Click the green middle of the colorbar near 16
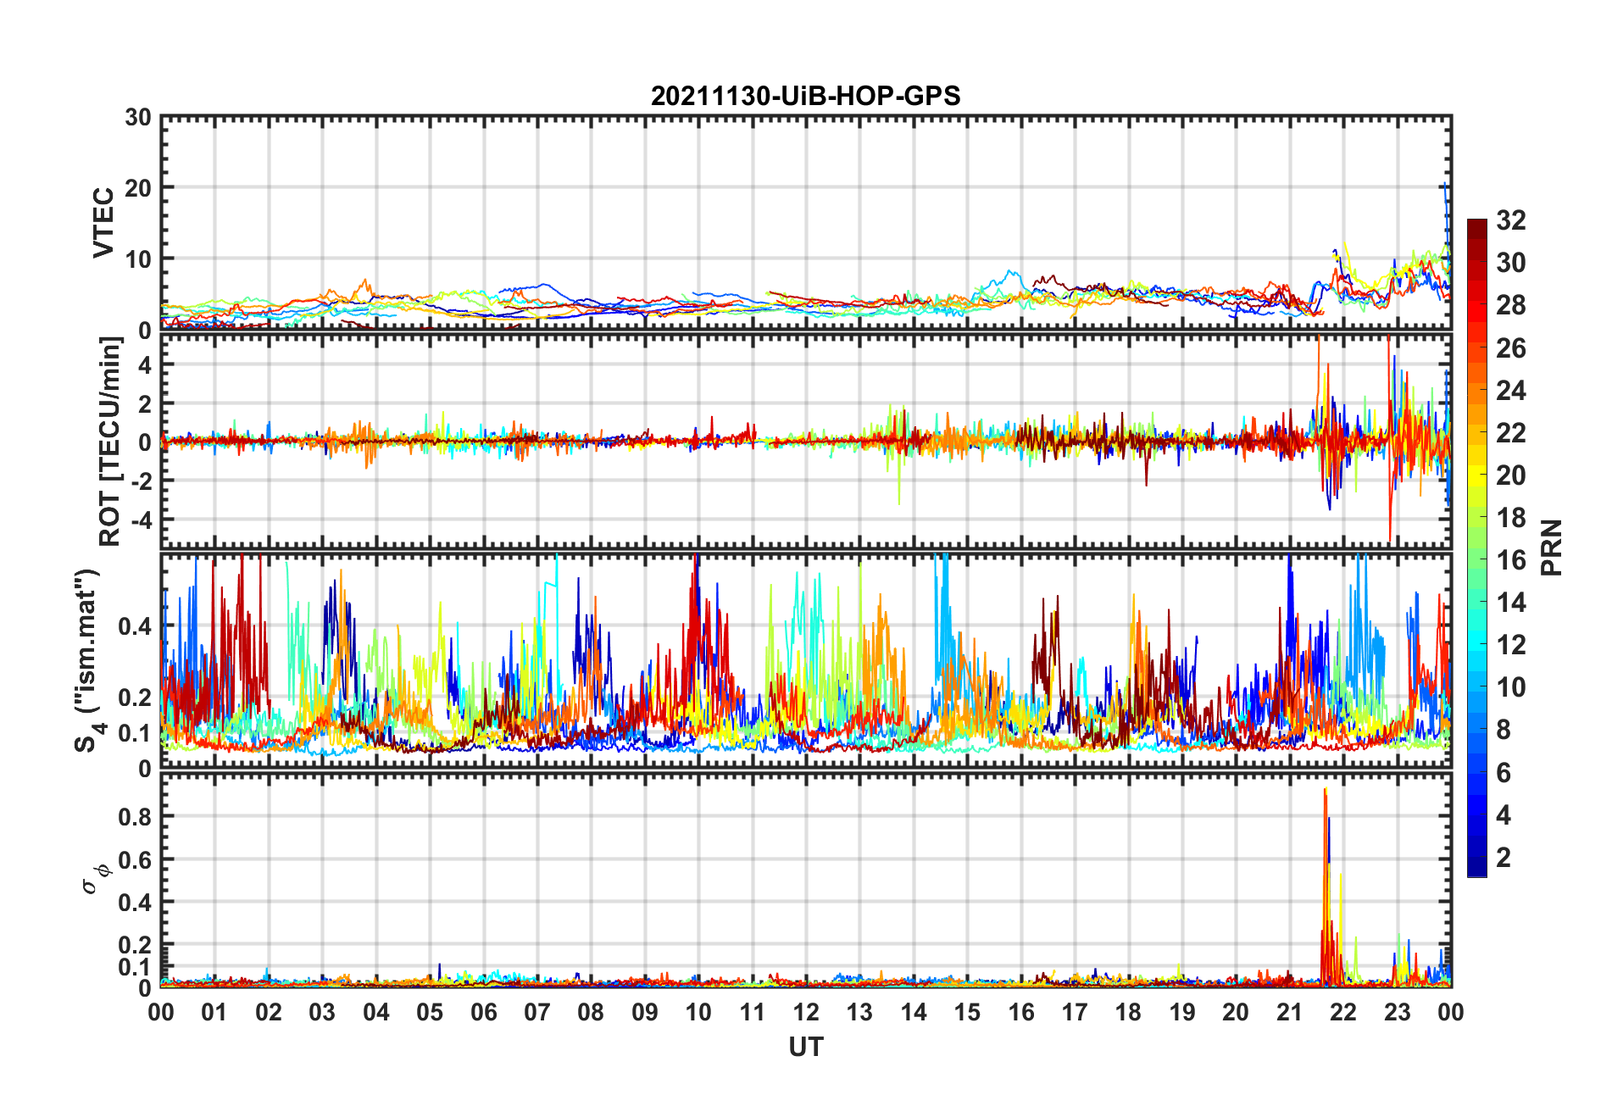Screen dimensions: 1612x1095 [x=1477, y=559]
